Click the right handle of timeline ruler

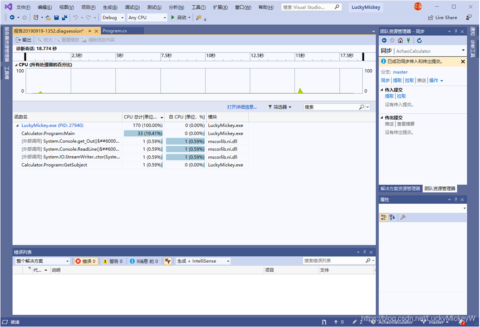[x=363, y=57]
